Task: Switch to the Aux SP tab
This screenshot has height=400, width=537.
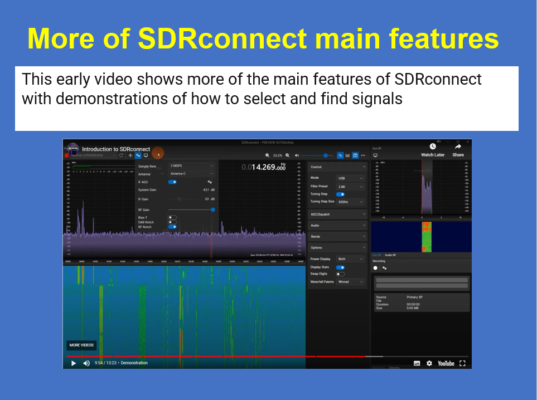Action: click(x=377, y=255)
